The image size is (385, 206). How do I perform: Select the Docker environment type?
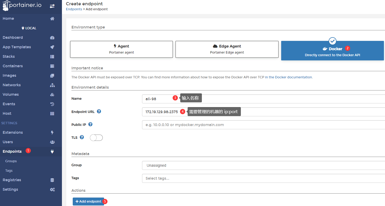(x=333, y=51)
